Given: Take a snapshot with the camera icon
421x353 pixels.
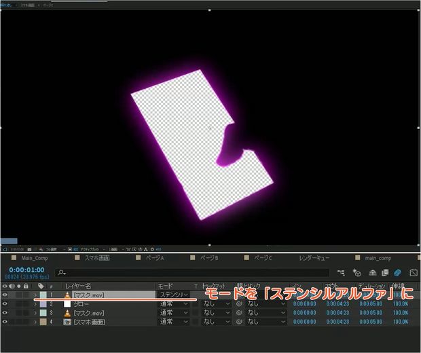Looking at the screenshot, I should 29,249.
